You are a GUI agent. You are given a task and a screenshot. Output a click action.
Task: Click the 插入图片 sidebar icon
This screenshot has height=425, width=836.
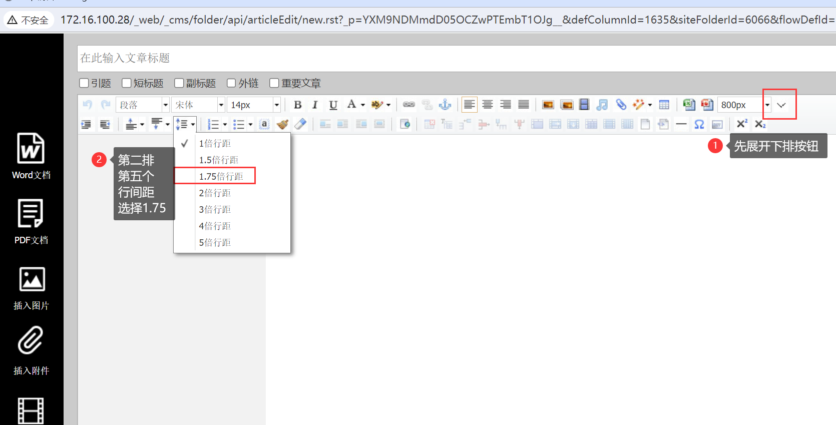[31, 288]
